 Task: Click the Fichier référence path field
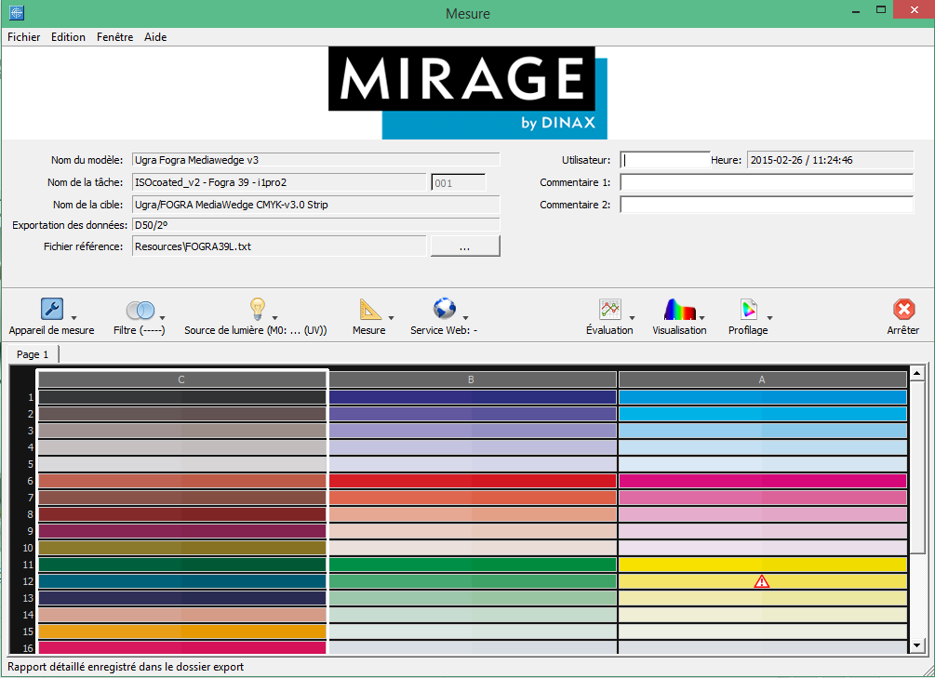pyautogui.click(x=279, y=246)
